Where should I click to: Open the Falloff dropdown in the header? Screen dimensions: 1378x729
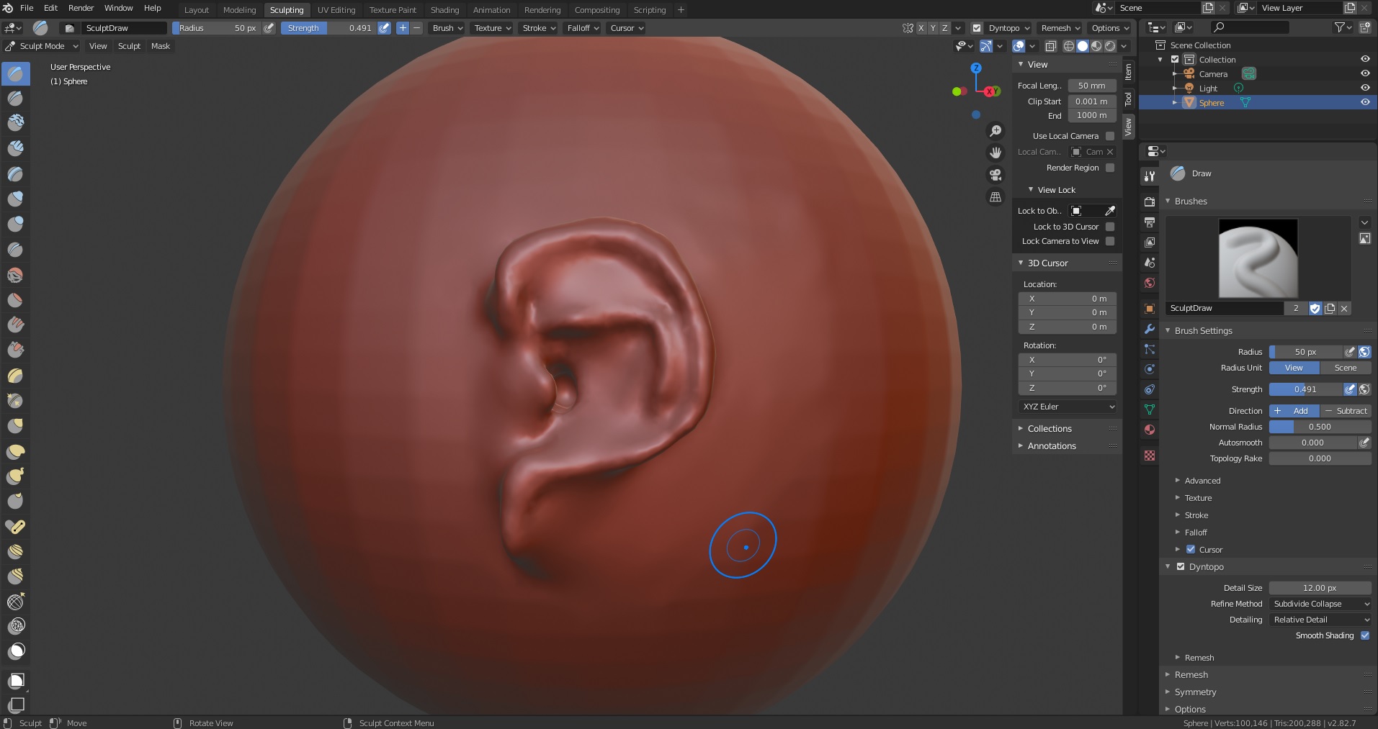(581, 28)
